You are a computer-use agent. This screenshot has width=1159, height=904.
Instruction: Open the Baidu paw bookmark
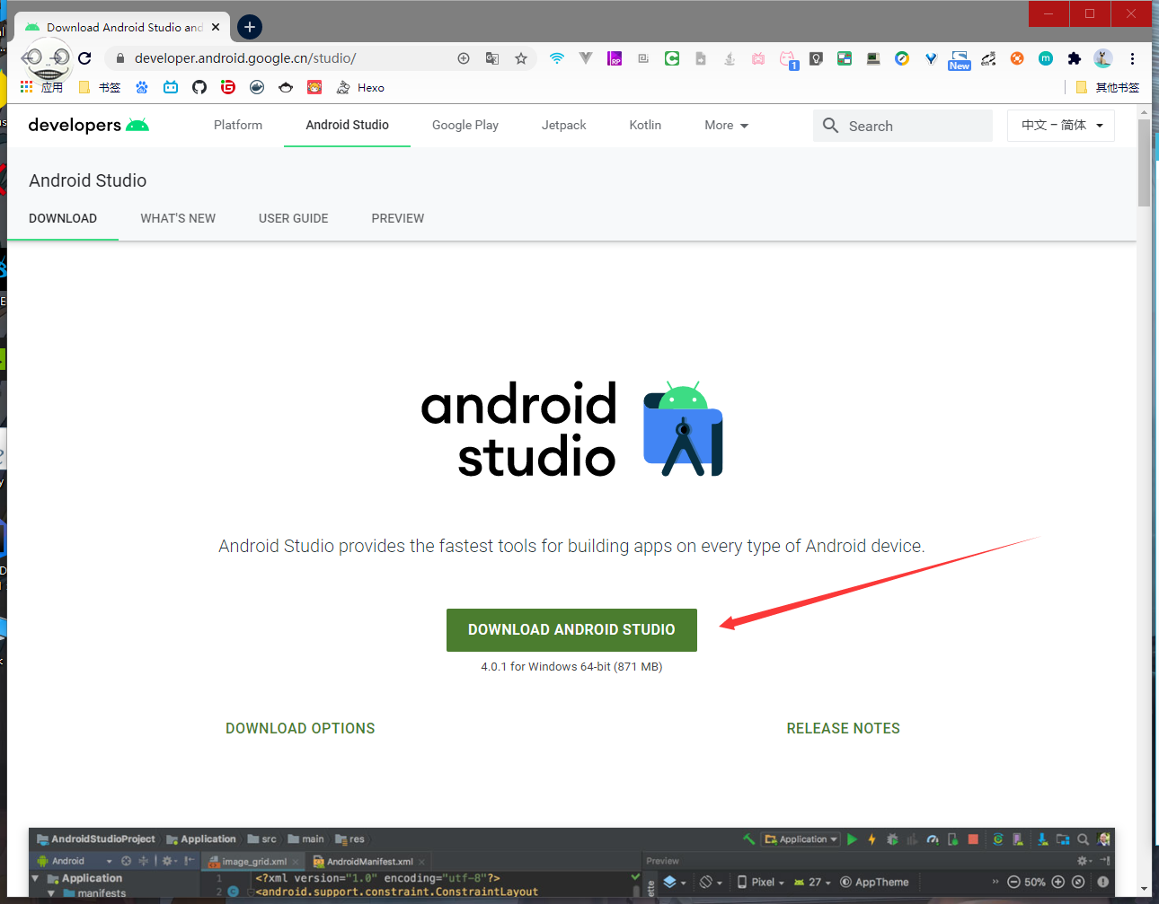[142, 87]
